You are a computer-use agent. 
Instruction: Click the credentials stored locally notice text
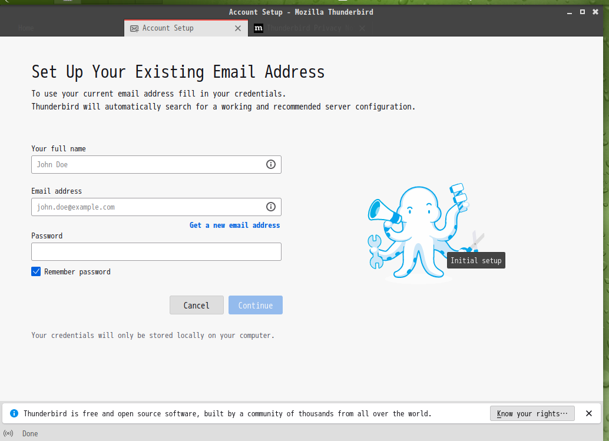(x=153, y=336)
